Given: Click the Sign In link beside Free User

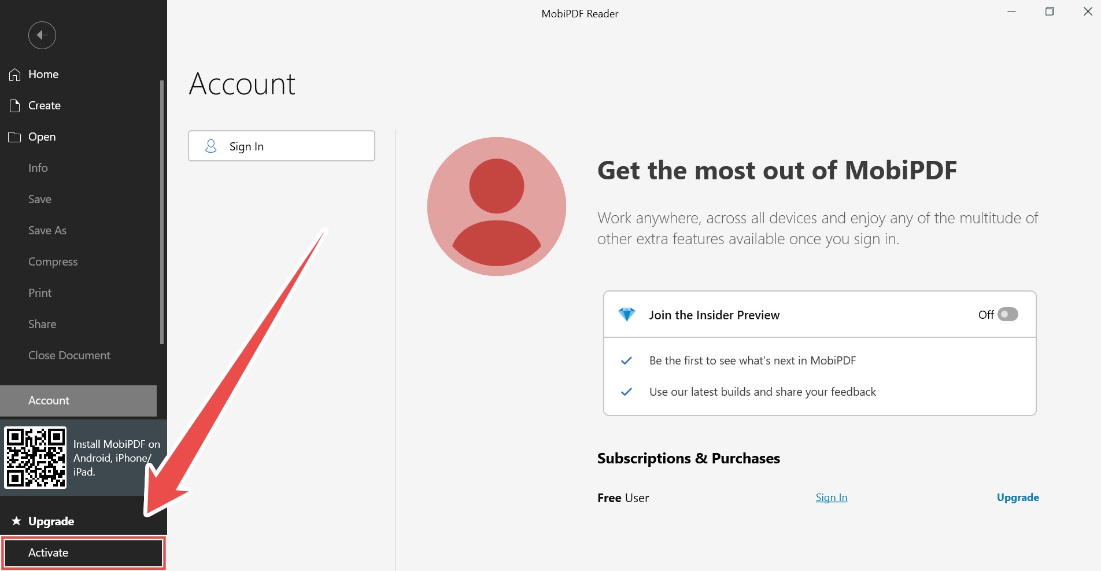Looking at the screenshot, I should coord(832,498).
